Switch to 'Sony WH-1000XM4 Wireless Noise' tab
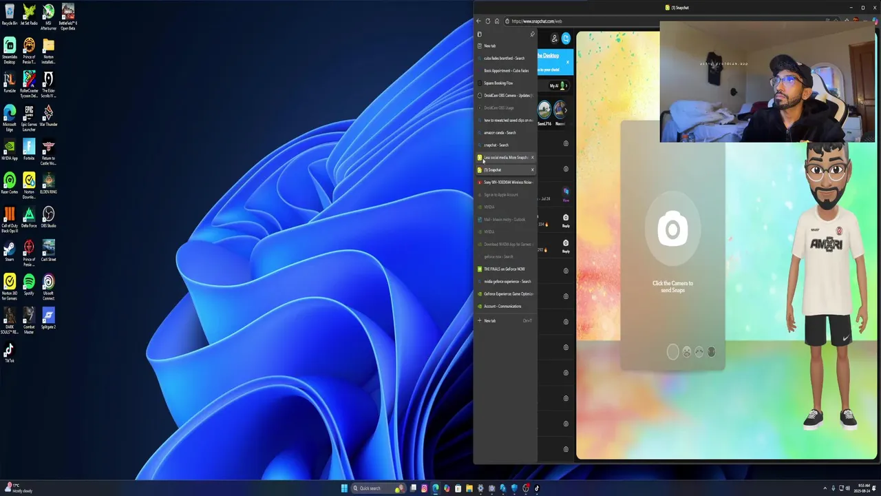881x496 pixels. (x=506, y=182)
